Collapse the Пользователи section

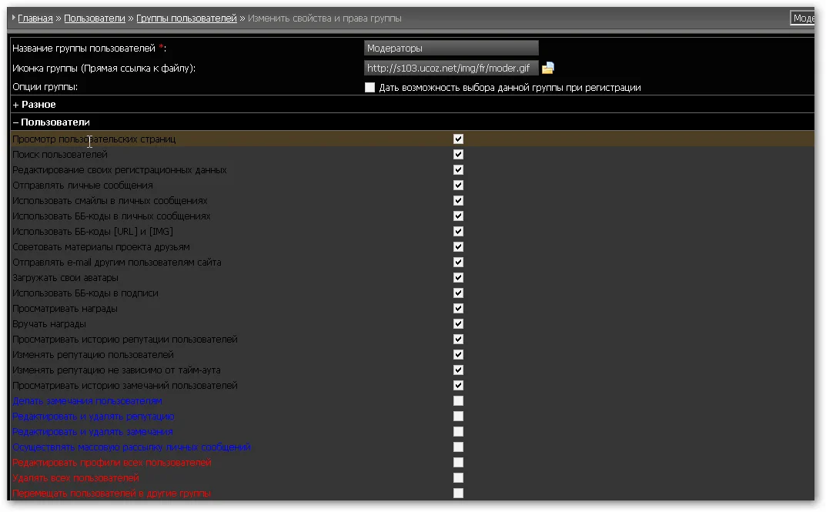[51, 122]
